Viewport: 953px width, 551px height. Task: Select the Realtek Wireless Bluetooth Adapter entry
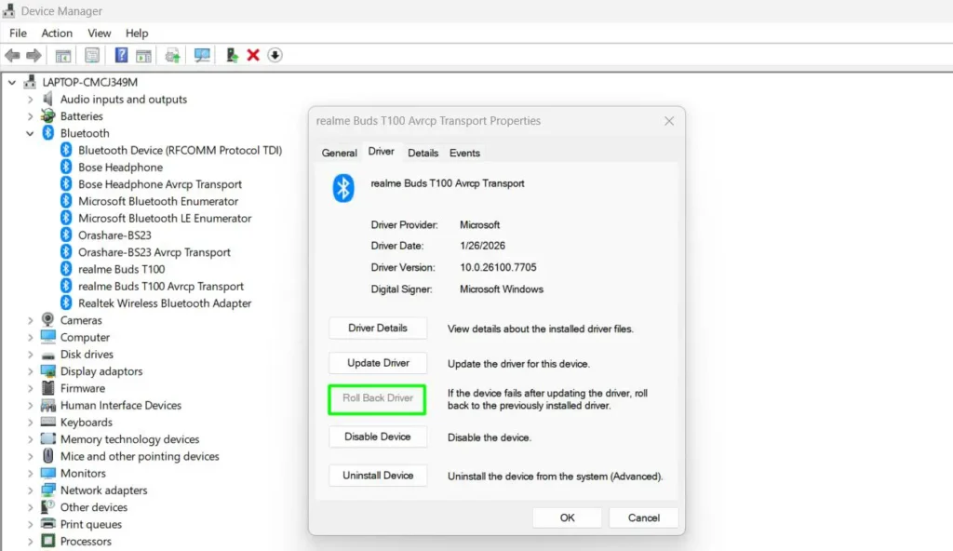[x=165, y=302]
